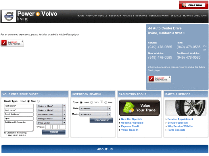Open Service & Parts menu
Image resolution: width=209 pixels, height=156 pixels.
pyautogui.click(x=159, y=16)
